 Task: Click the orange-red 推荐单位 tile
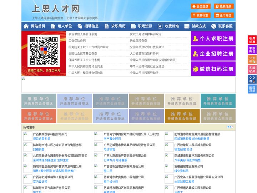click(x=39, y=116)
